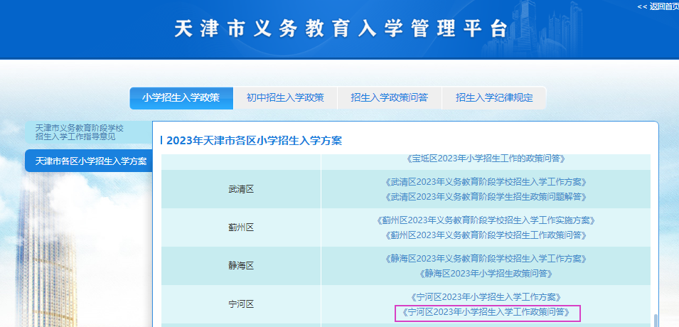
Task: Switch to the 初中招生入学政策 tab
Action: point(284,97)
